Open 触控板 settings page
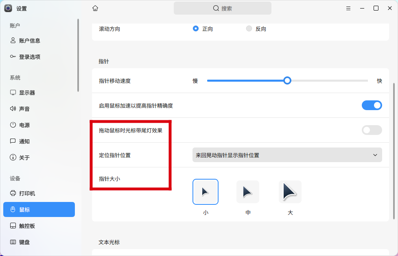Viewport: 398px width, 256px height. coord(39,226)
